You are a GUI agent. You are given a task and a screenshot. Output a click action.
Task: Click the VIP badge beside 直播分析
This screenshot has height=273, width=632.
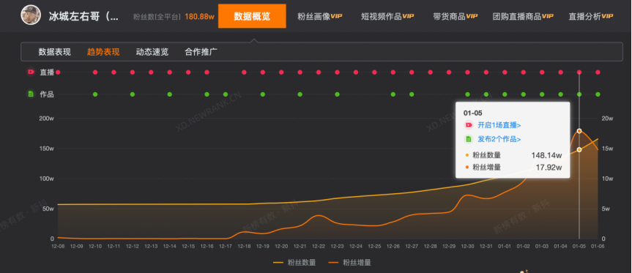click(607, 16)
